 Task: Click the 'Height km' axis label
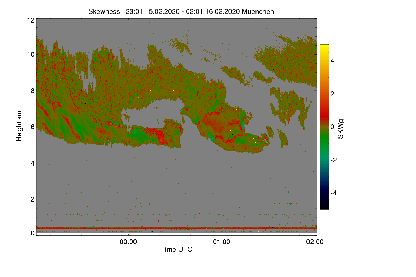coord(19,126)
